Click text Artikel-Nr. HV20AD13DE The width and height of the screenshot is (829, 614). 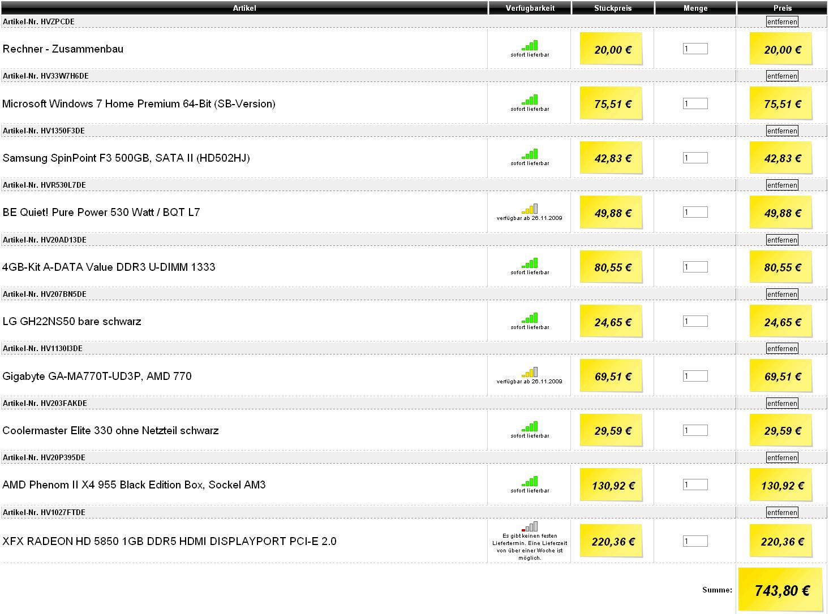[x=45, y=240]
